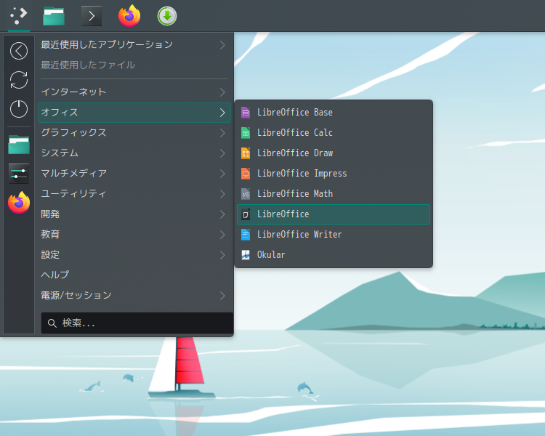Click the log out back-arrow icon in sidebar

[19, 51]
